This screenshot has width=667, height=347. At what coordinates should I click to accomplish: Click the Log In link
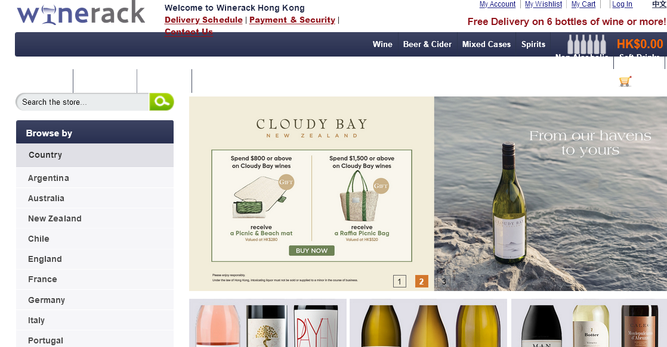(x=622, y=4)
